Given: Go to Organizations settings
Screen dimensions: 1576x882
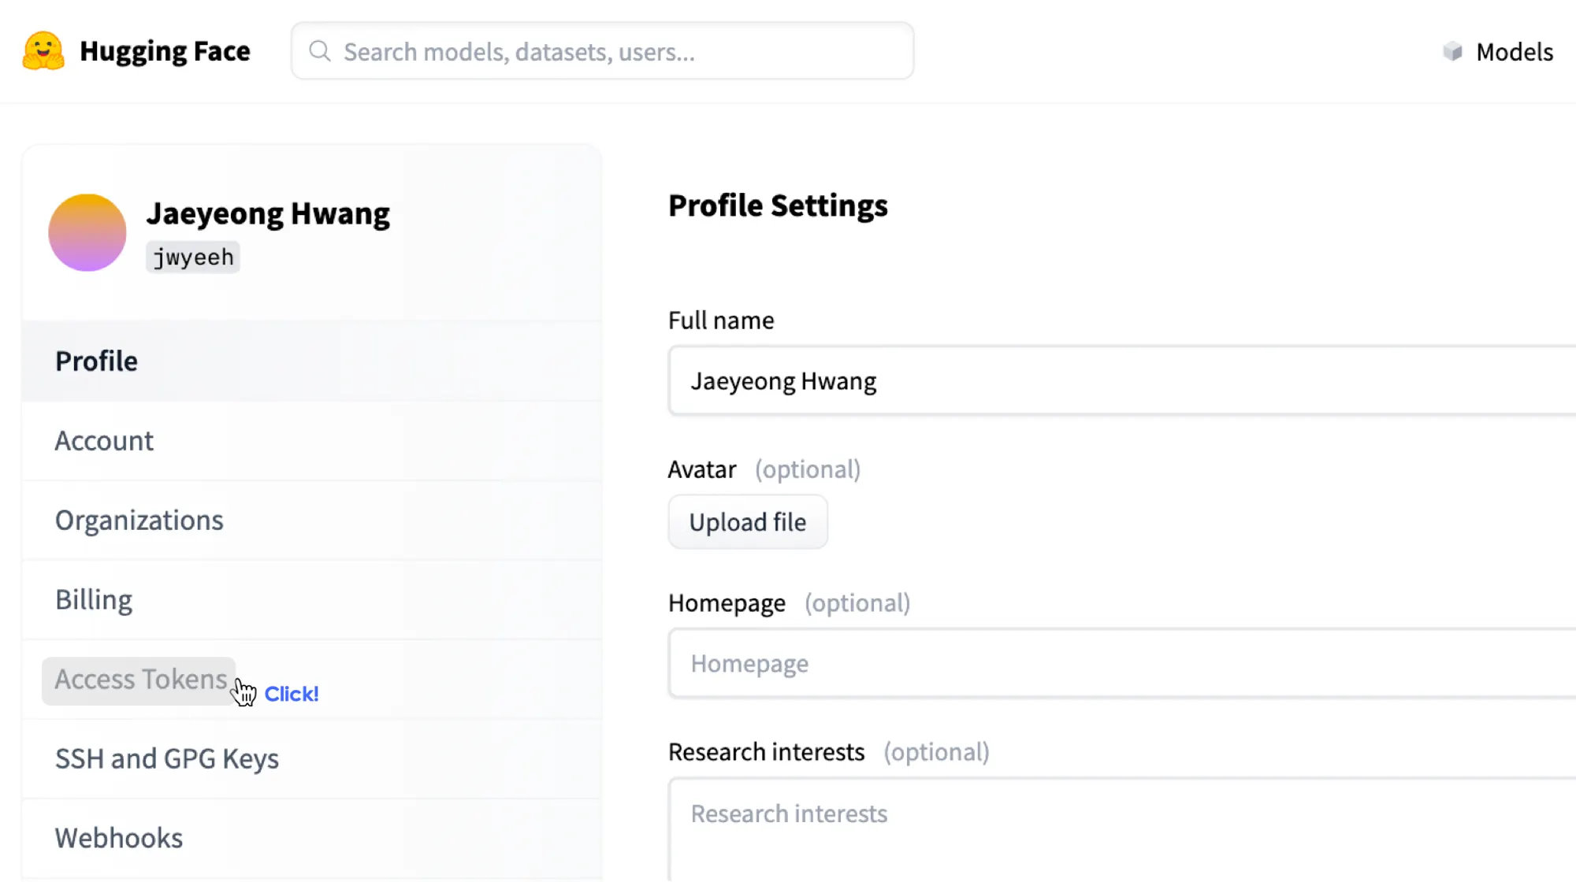Looking at the screenshot, I should click(x=139, y=521).
